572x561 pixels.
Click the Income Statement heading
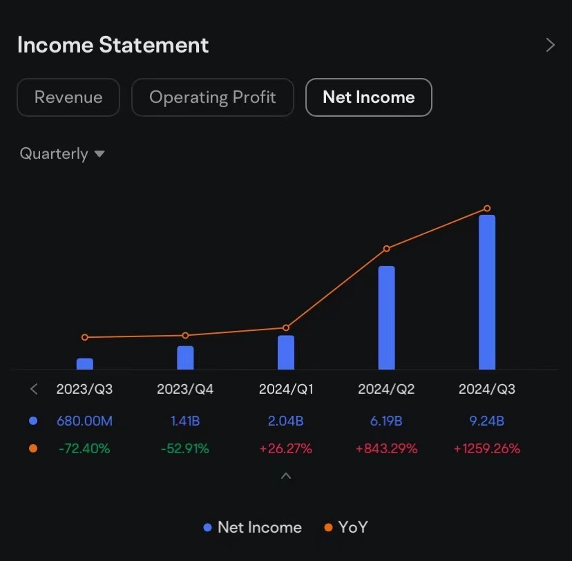pyautogui.click(x=113, y=45)
